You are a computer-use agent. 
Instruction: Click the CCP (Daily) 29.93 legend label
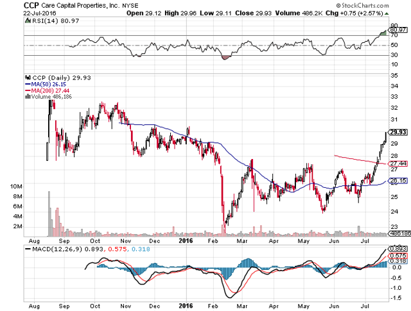(x=62, y=78)
